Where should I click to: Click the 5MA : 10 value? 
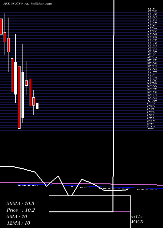17,217
